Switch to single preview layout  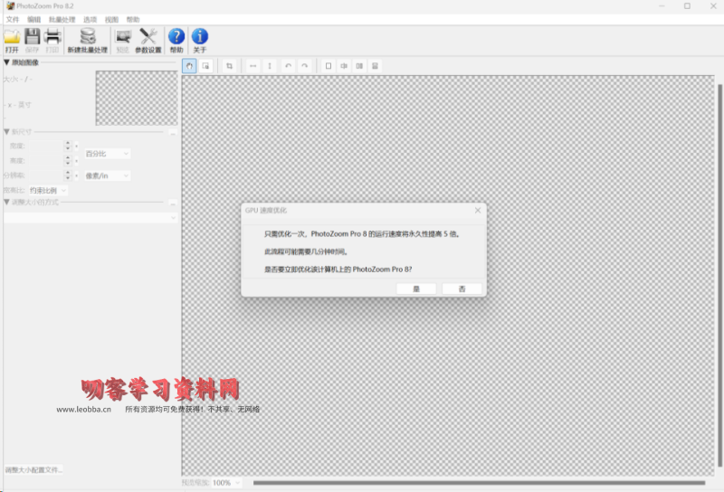329,66
